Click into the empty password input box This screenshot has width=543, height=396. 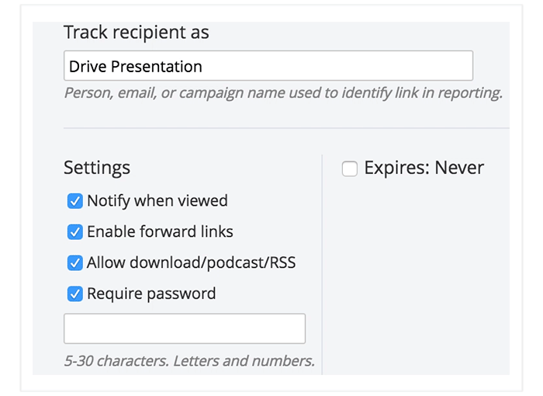tap(185, 328)
